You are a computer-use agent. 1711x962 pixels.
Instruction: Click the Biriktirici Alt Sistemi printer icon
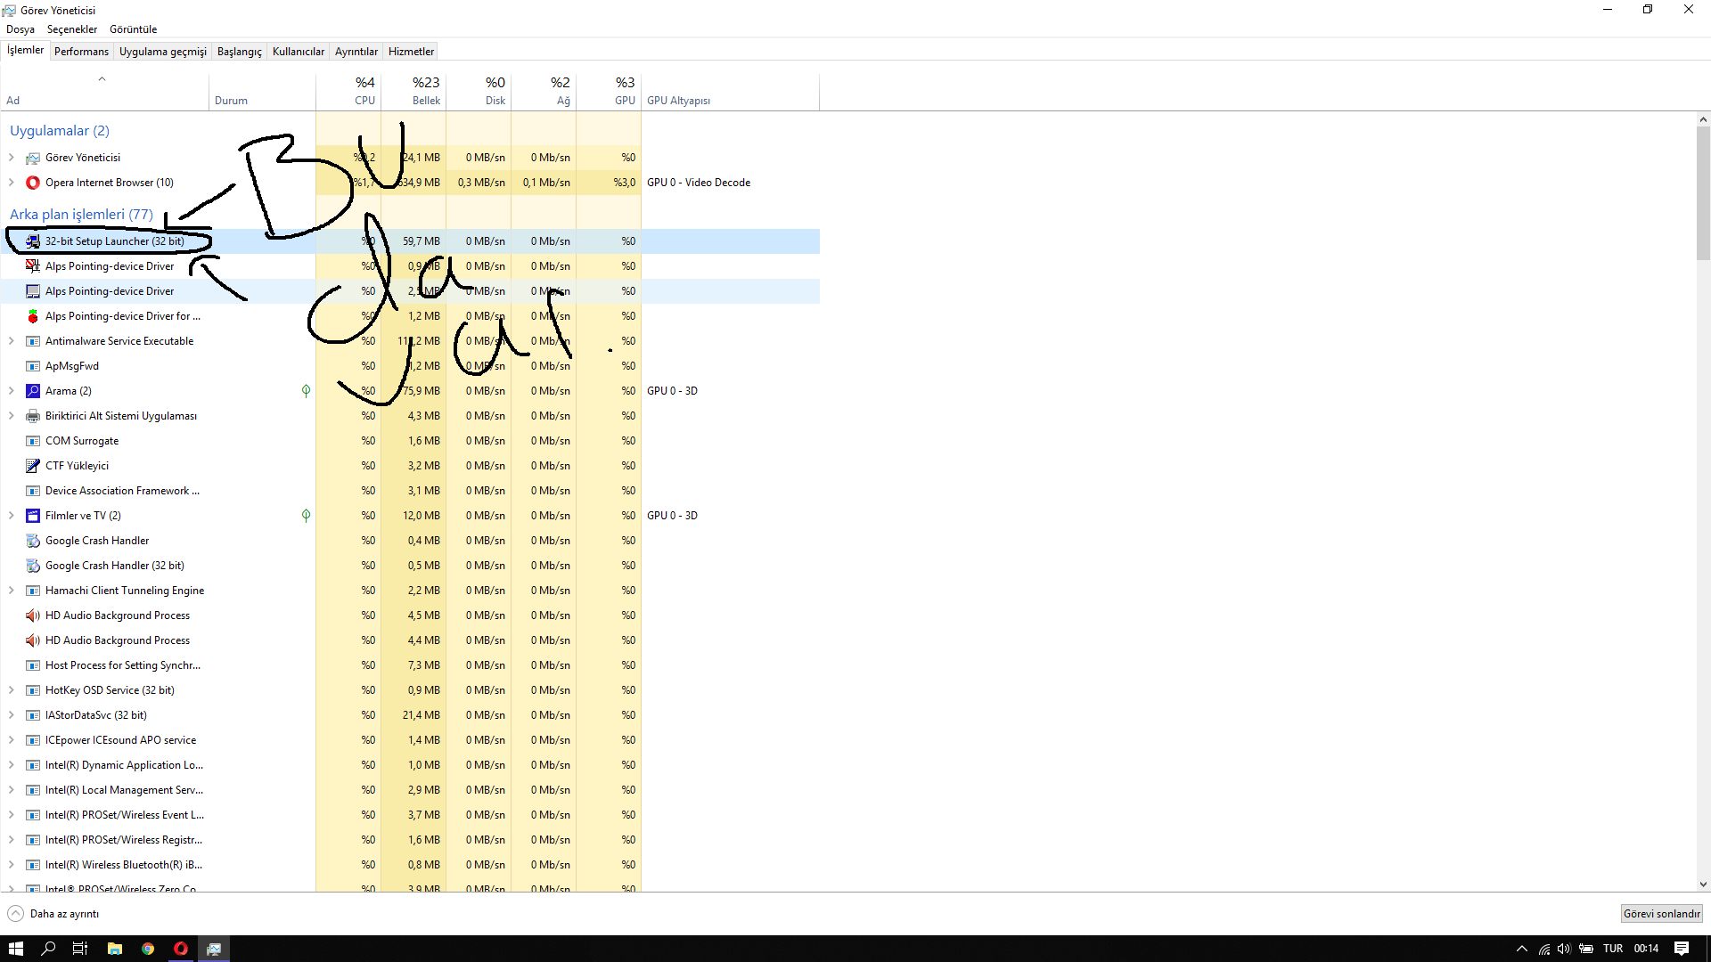33,416
